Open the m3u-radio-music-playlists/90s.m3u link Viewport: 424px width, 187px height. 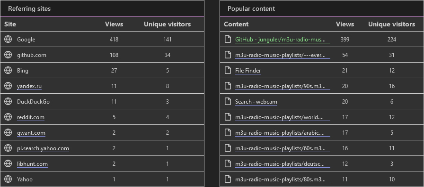coord(283,86)
